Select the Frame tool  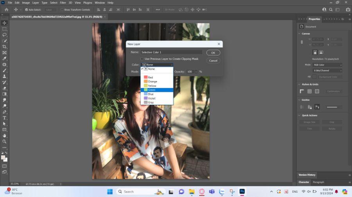point(4,53)
